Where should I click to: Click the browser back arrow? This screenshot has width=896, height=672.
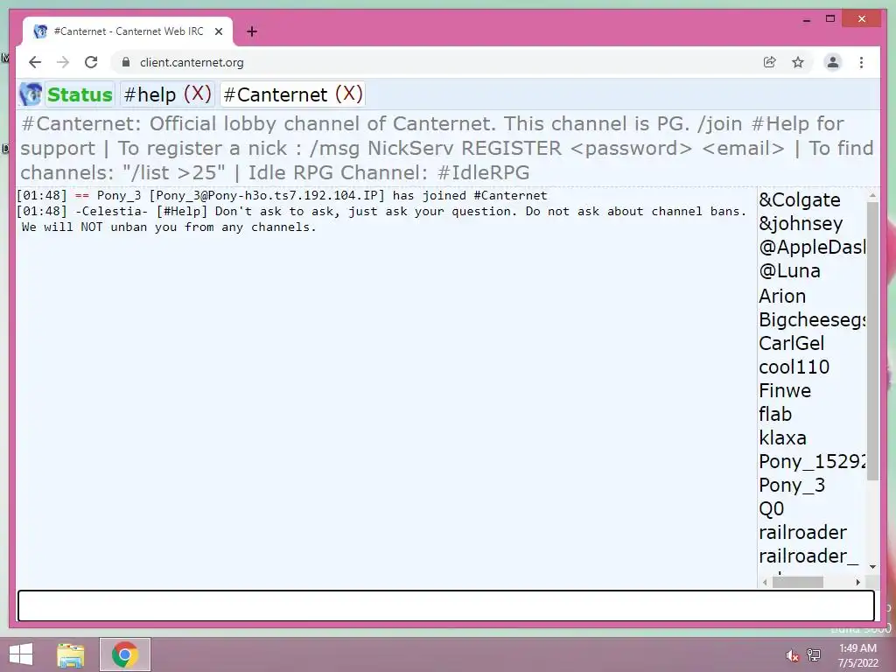[x=35, y=62]
